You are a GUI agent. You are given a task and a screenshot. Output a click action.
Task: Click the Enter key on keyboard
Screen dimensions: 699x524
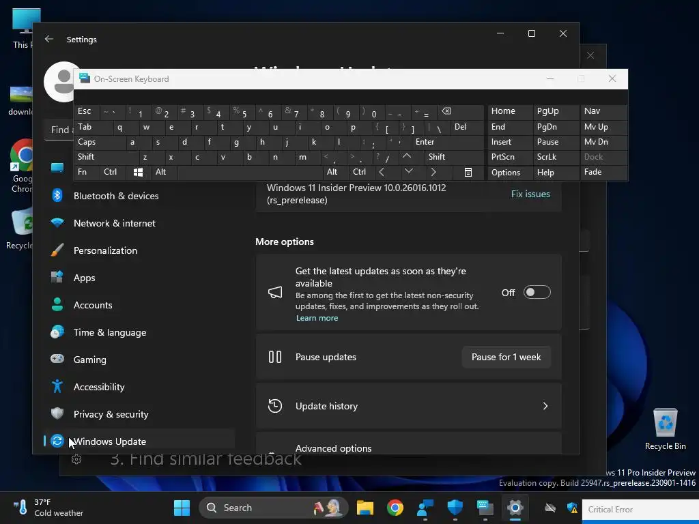click(x=447, y=142)
